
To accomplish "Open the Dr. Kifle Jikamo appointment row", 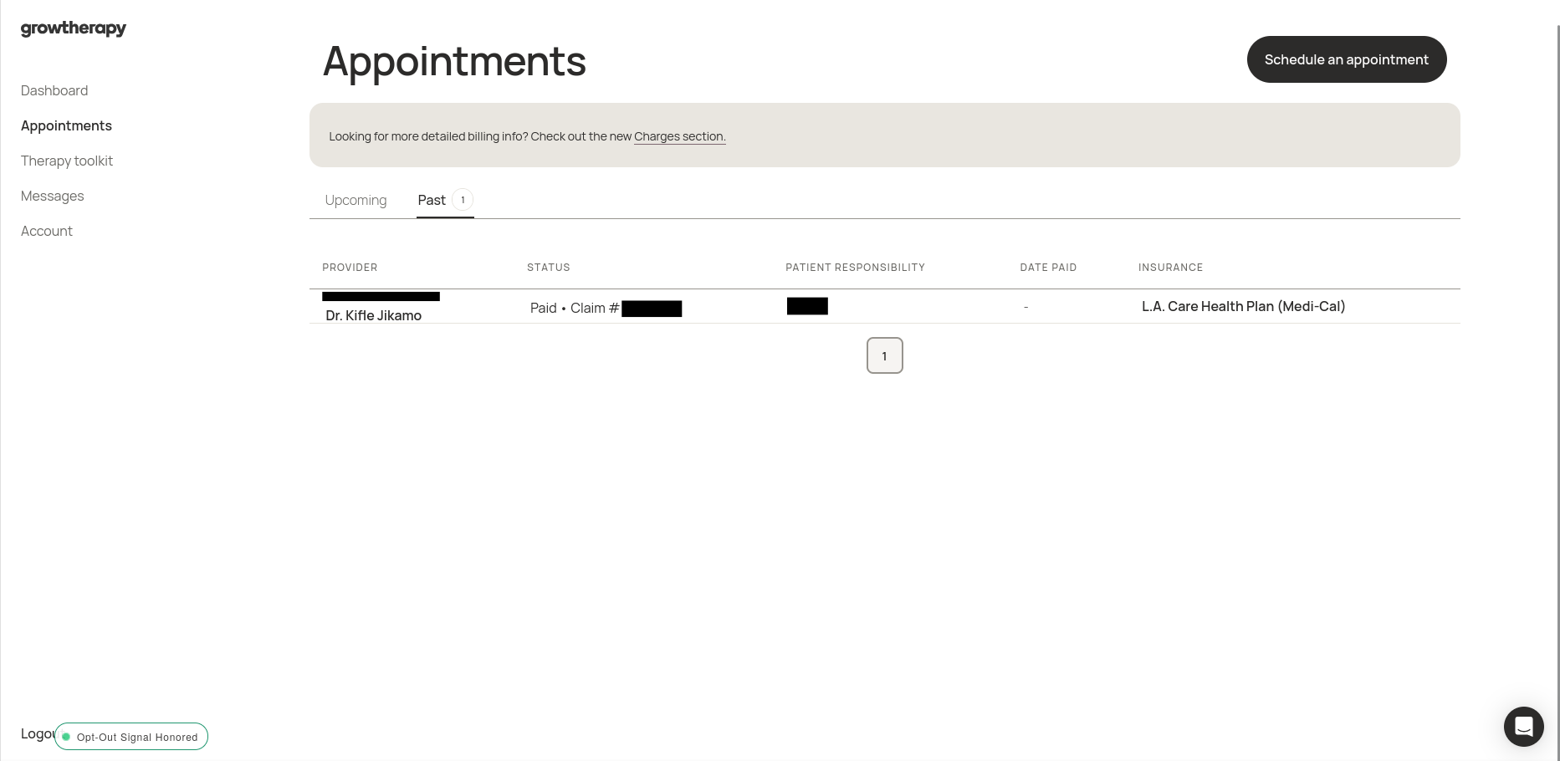I will 373,315.
